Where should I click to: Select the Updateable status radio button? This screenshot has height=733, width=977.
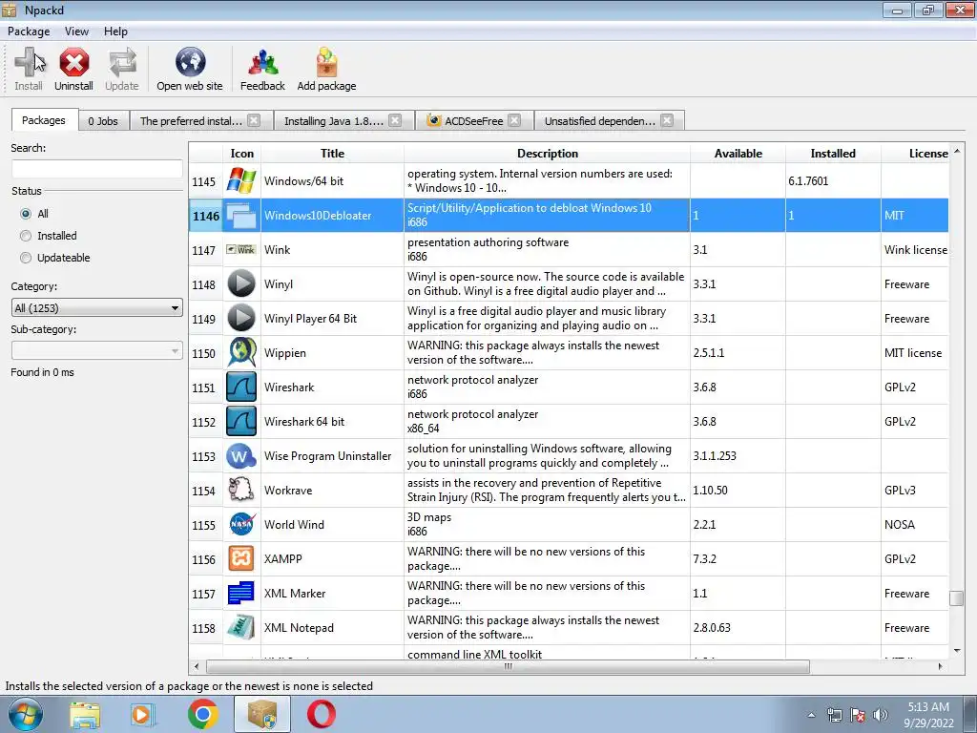click(26, 258)
